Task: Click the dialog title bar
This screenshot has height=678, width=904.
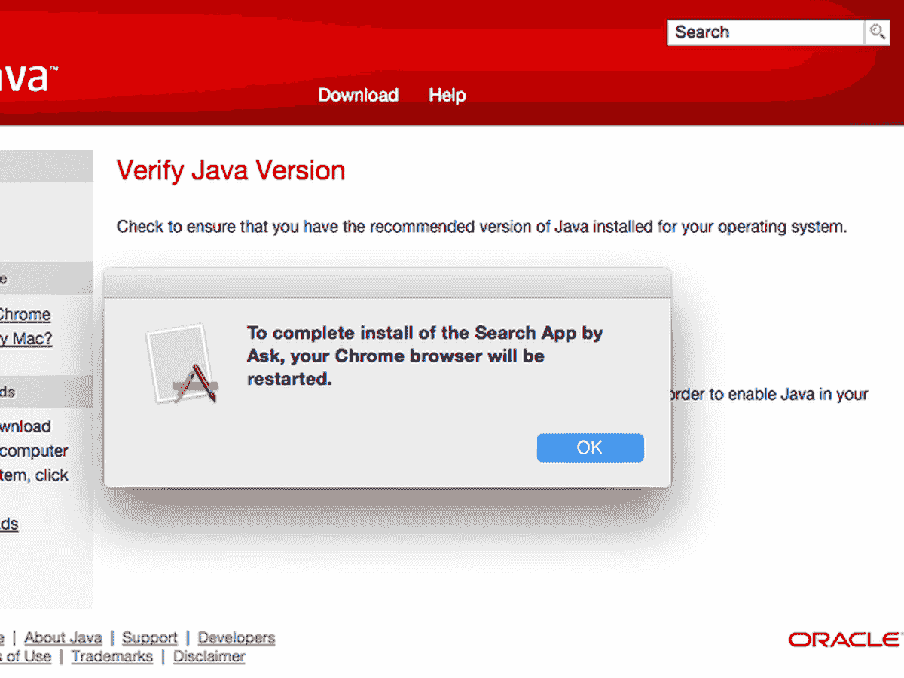Action: coord(387,282)
